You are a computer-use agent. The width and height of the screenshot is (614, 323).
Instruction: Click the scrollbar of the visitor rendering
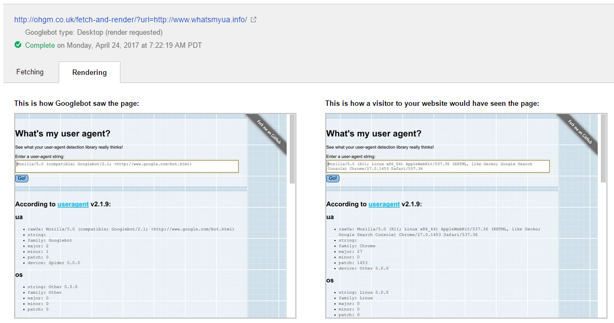click(x=604, y=149)
